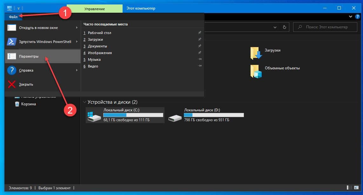The image size is (363, 195).
Task: Pin Видео using its pin icon
Action: [x=199, y=66]
